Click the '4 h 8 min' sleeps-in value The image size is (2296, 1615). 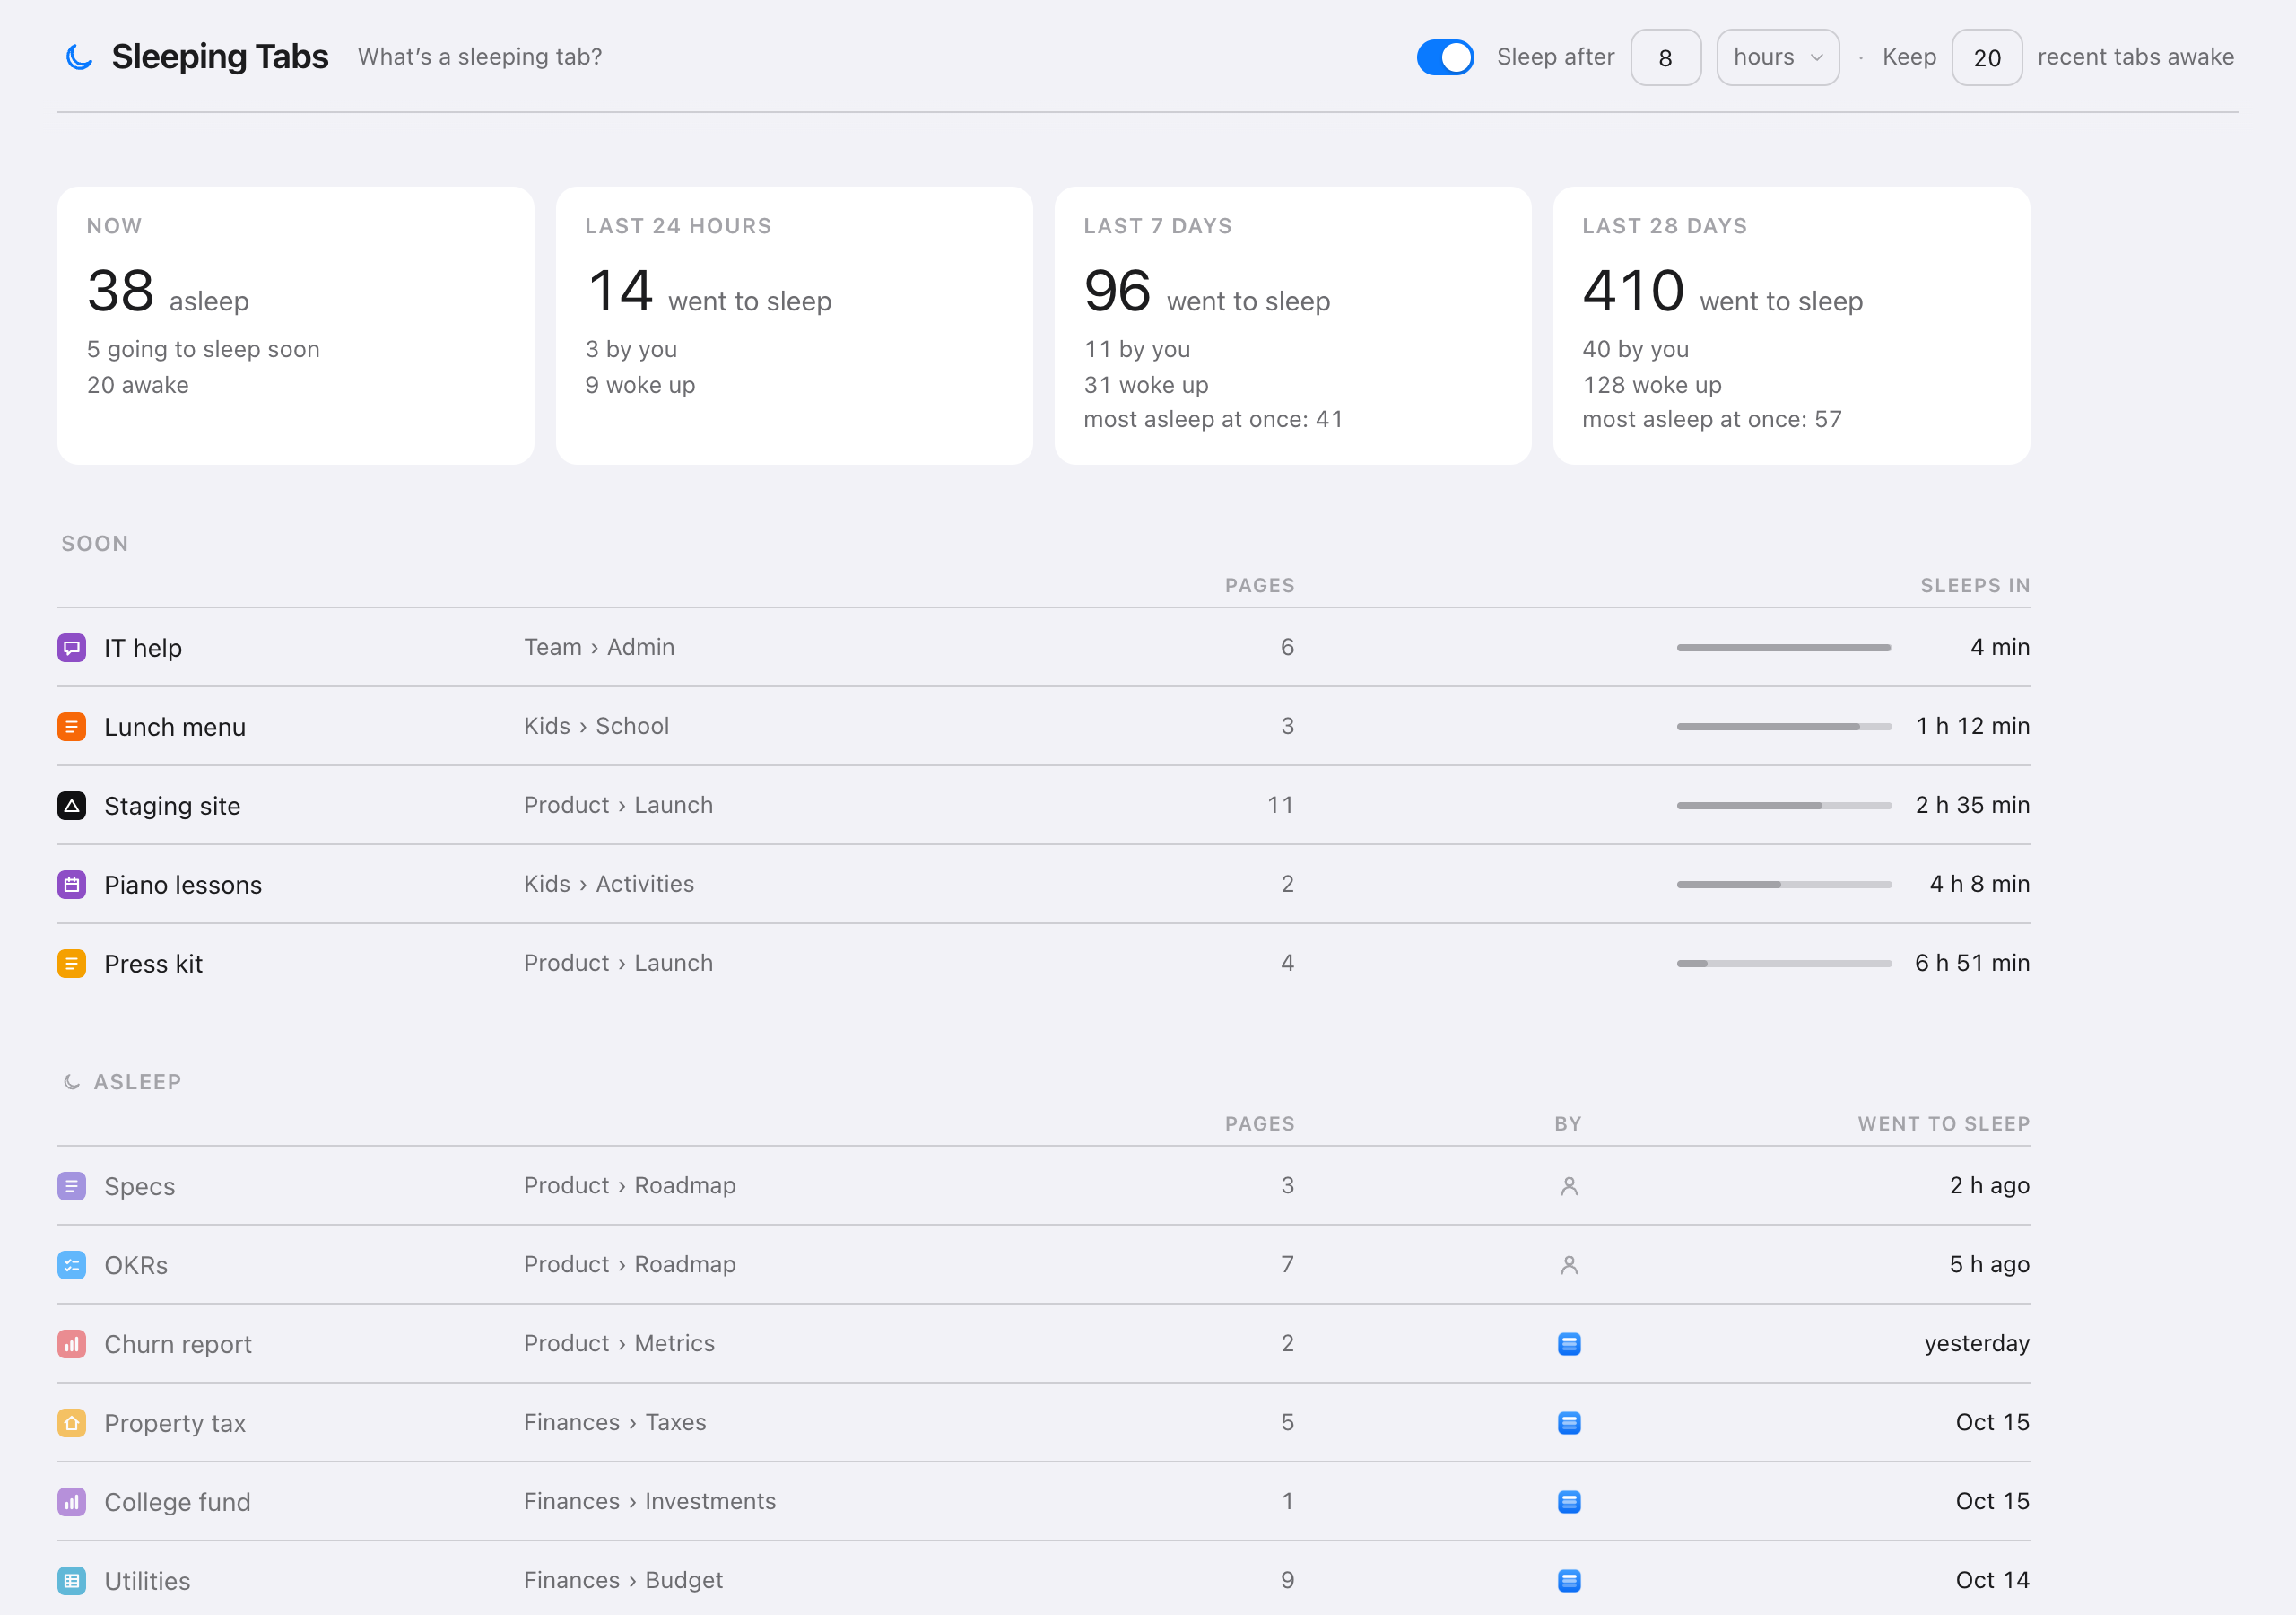1979,885
